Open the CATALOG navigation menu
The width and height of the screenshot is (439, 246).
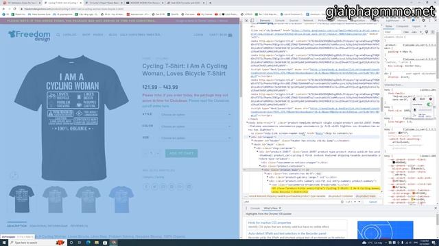click(70, 35)
